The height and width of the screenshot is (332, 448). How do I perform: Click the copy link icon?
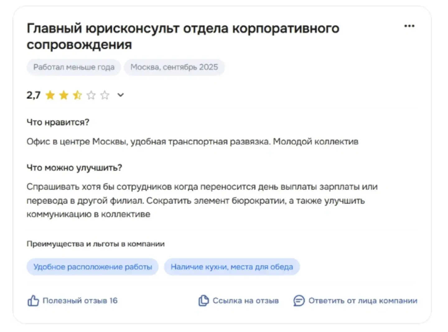tap(203, 301)
